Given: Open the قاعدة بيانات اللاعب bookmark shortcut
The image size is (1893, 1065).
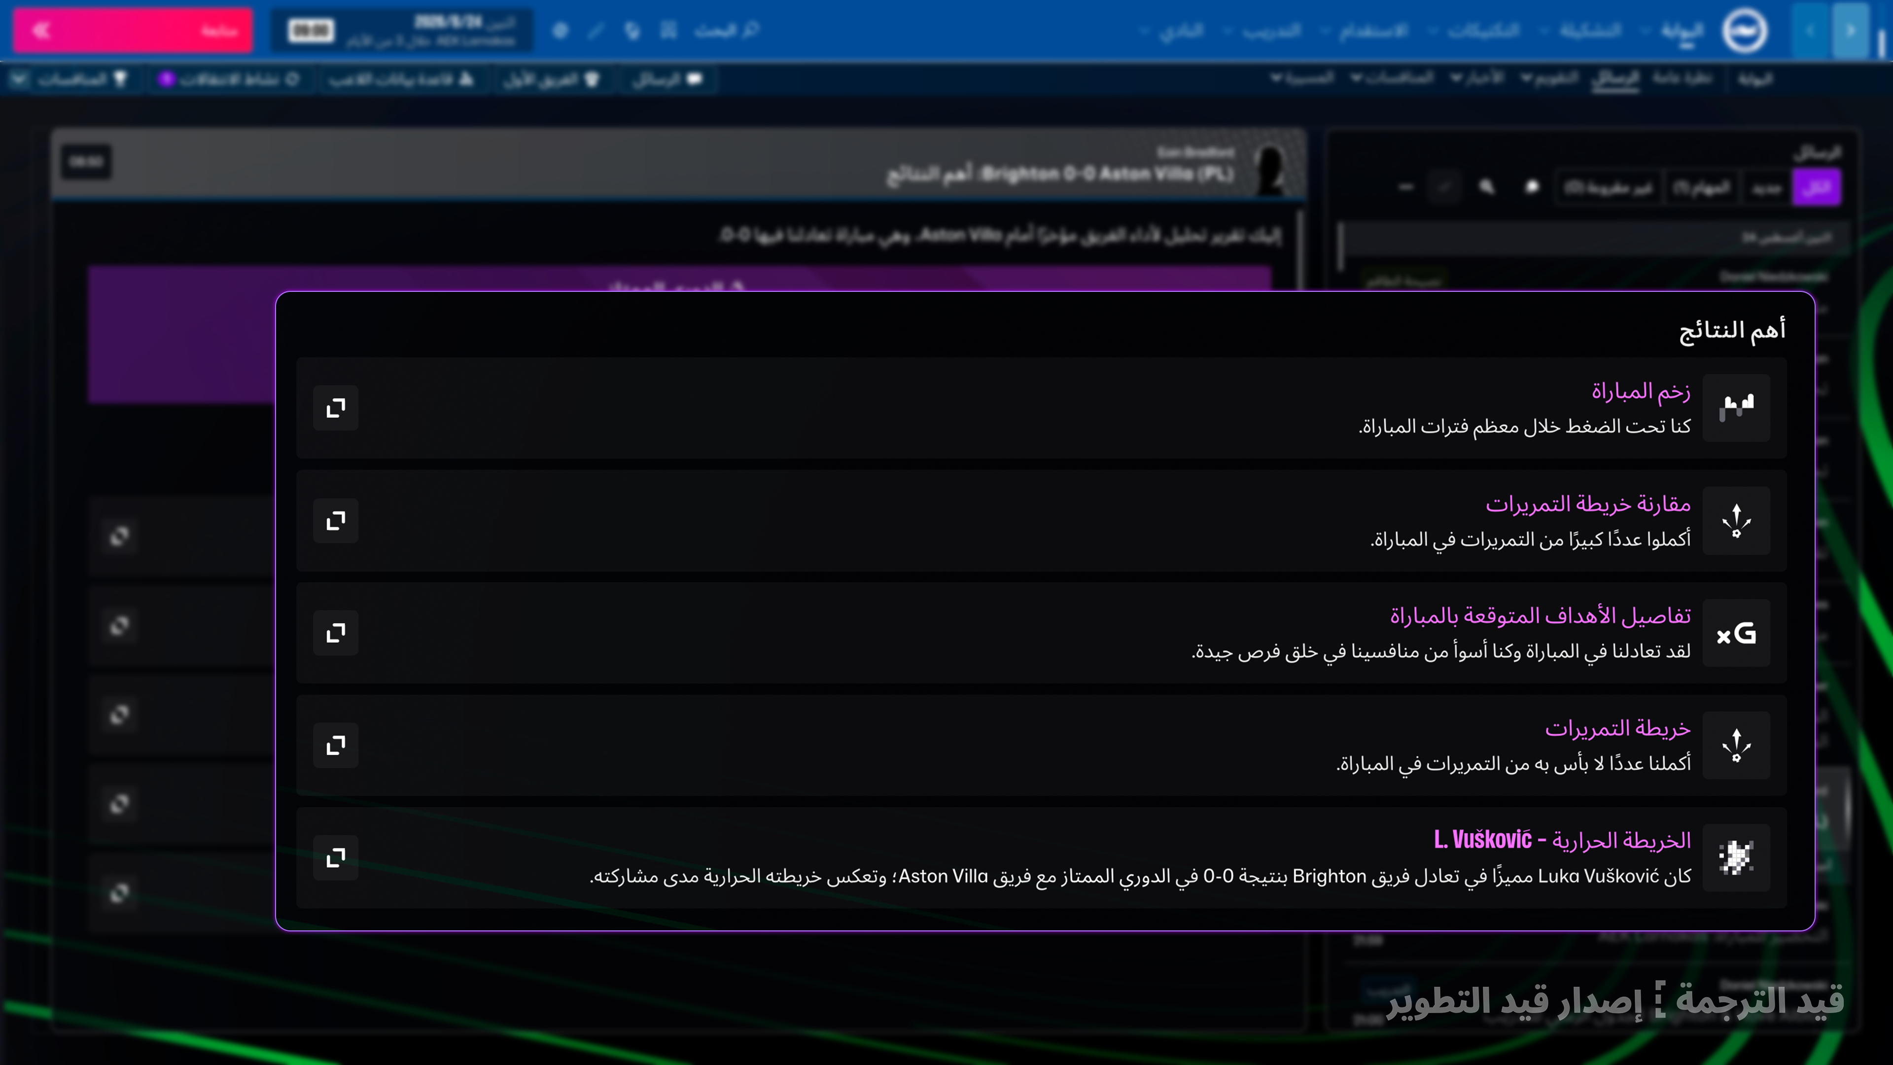Looking at the screenshot, I should 401,79.
